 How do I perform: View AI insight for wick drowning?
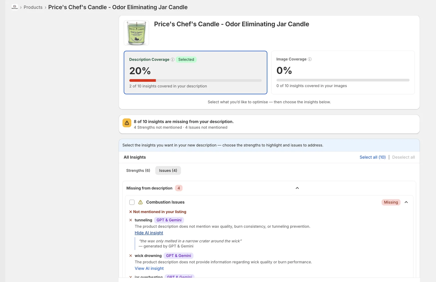(149, 269)
